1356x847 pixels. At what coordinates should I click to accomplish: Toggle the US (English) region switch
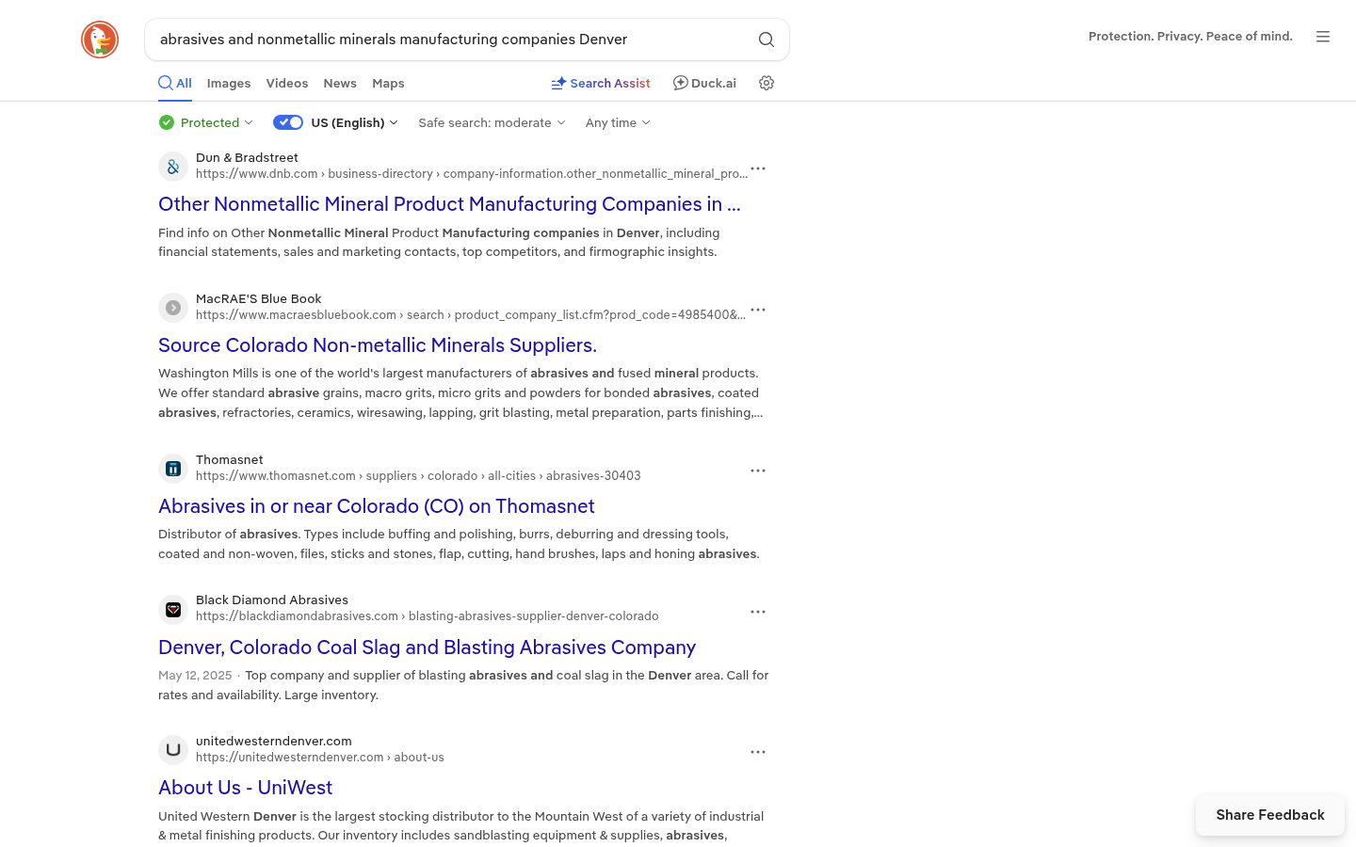[288, 122]
